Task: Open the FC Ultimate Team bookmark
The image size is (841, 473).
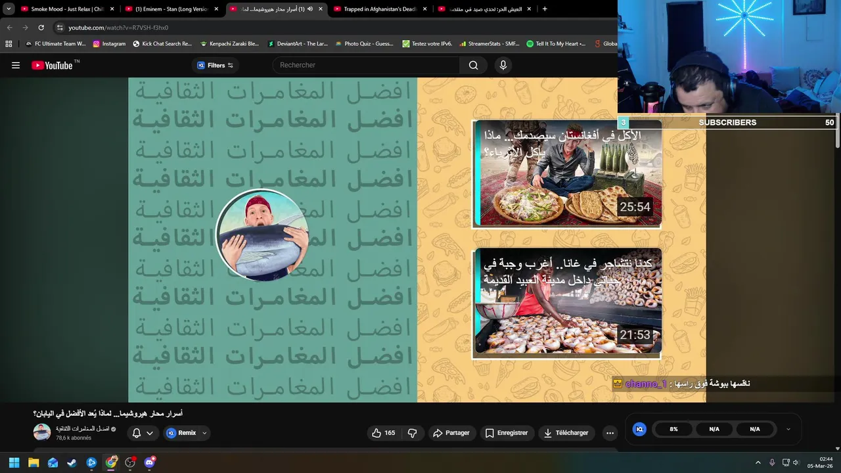Action: click(x=55, y=44)
